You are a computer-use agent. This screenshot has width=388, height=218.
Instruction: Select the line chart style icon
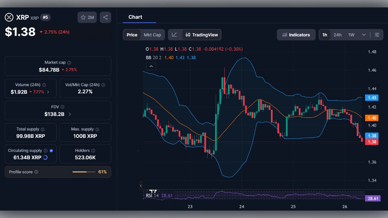(174, 35)
